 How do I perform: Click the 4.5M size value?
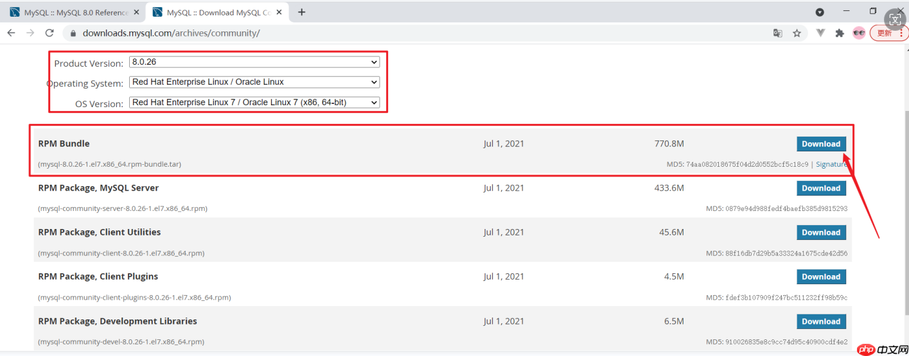(675, 276)
